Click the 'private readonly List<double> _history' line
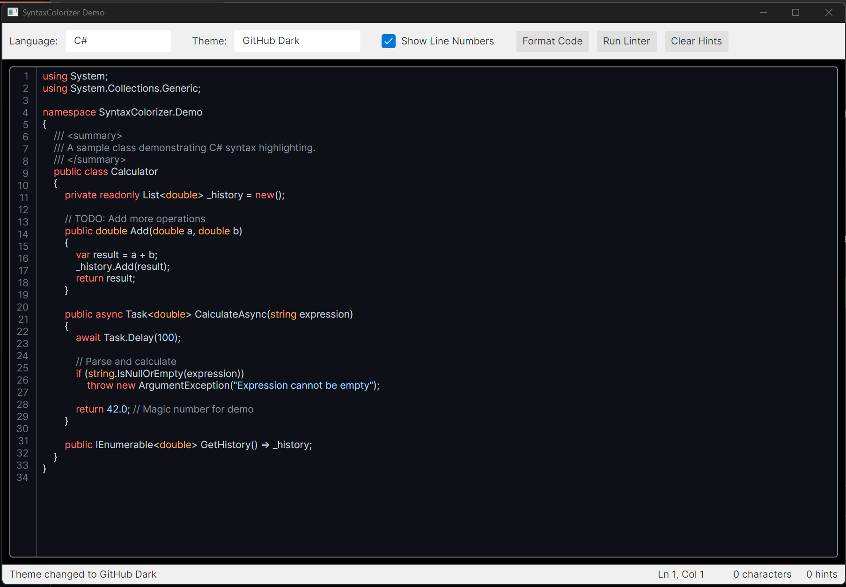Image resolution: width=846 pixels, height=587 pixels. tap(175, 195)
